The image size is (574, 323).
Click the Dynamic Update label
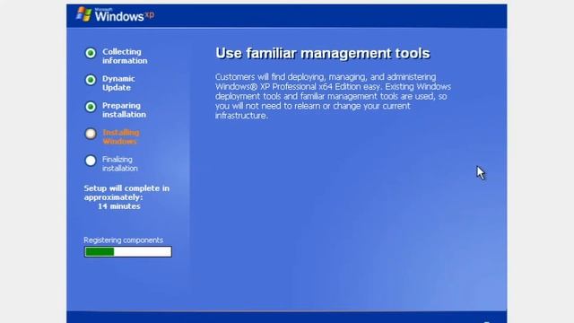118,83
